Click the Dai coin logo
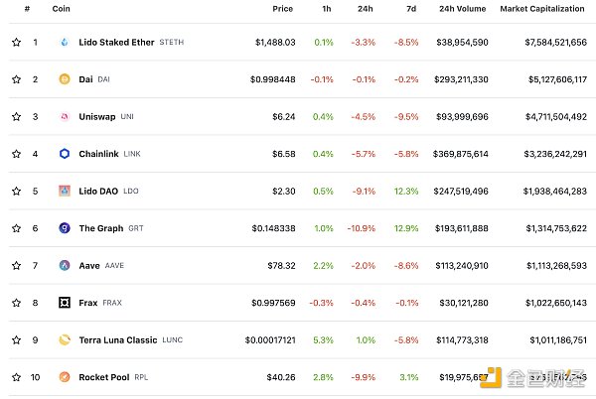 [x=65, y=79]
